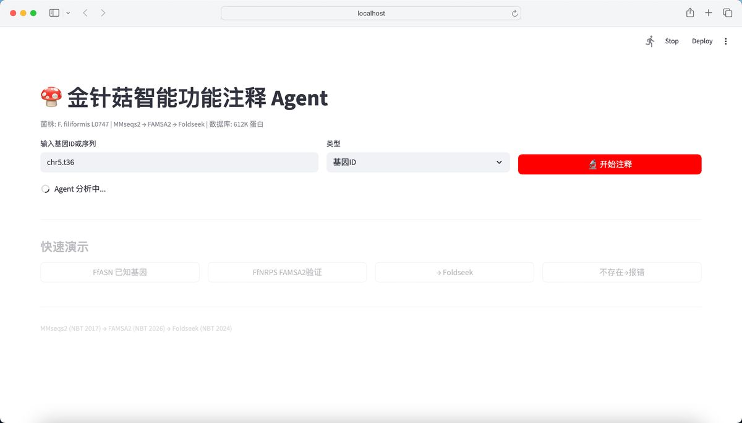Click the 输入基因ID或序列 label
Viewport: 742px width, 423px height.
coord(68,143)
